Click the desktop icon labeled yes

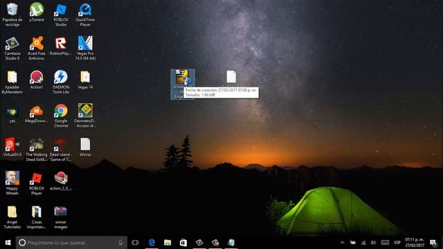click(x=12, y=116)
